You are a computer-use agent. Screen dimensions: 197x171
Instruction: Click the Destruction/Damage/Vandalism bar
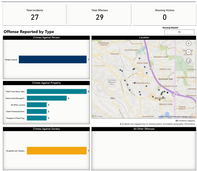[x=47, y=98]
